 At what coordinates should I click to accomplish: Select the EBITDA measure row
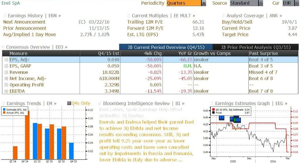(150, 91)
